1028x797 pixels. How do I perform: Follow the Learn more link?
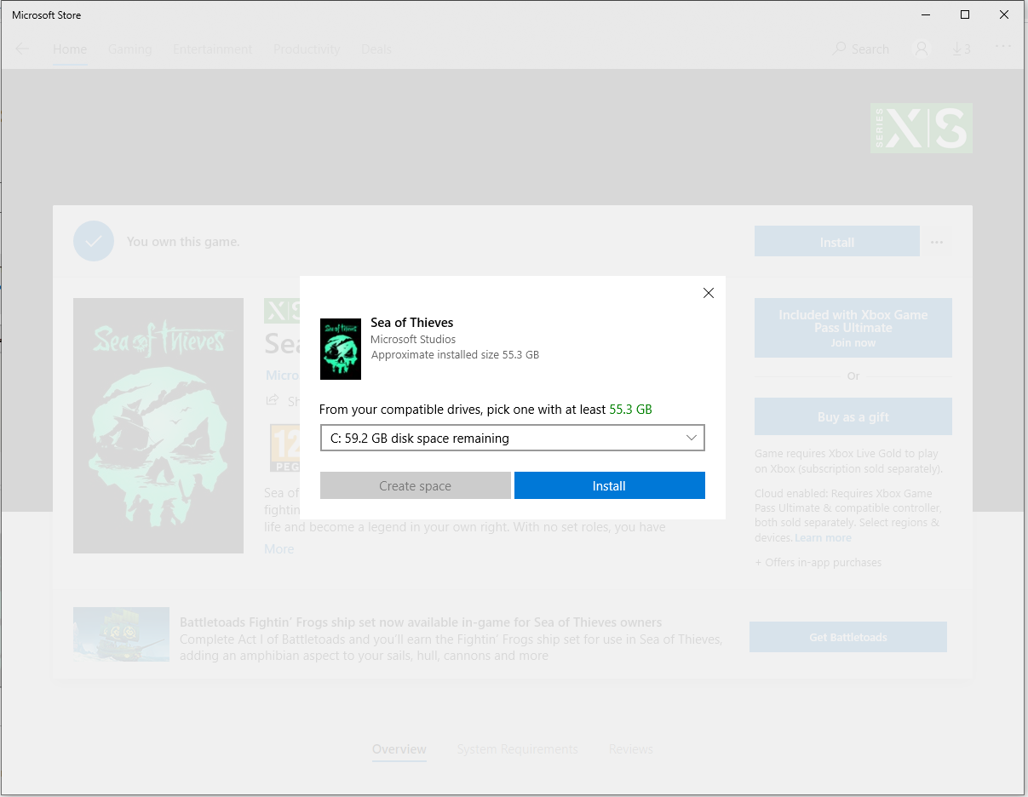[823, 538]
